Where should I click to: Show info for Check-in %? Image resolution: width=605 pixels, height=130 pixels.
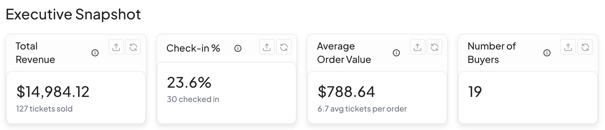tap(238, 48)
